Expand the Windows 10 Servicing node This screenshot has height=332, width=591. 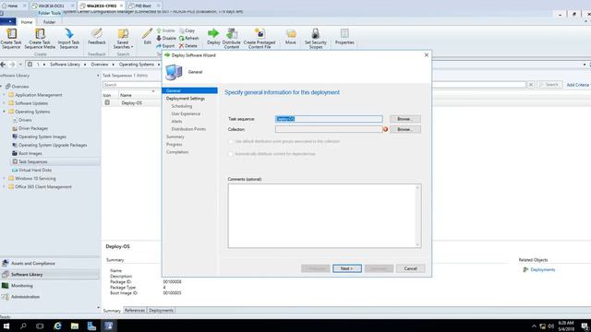coord(4,178)
